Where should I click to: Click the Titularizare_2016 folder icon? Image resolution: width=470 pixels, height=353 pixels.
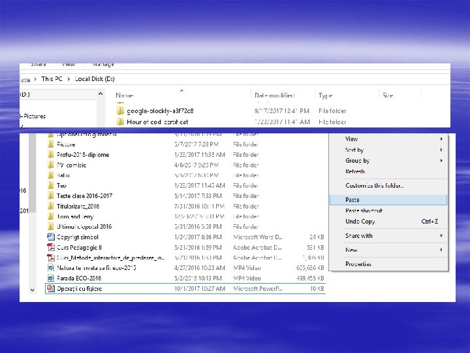click(x=51, y=206)
